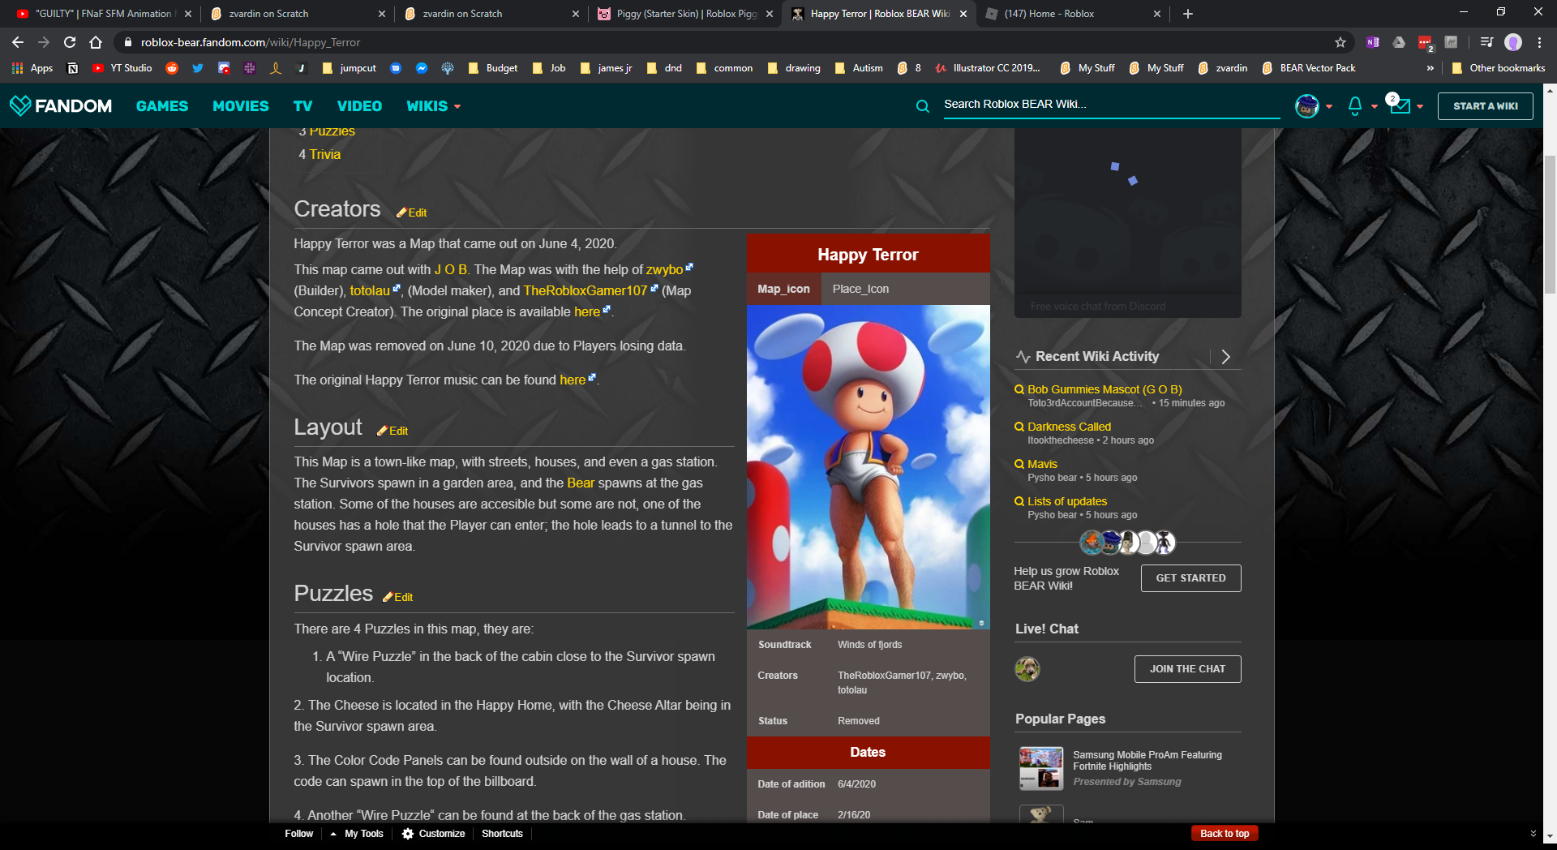The height and width of the screenshot is (850, 1557).
Task: Open the Twitter bookmark icon
Action: pyautogui.click(x=198, y=68)
